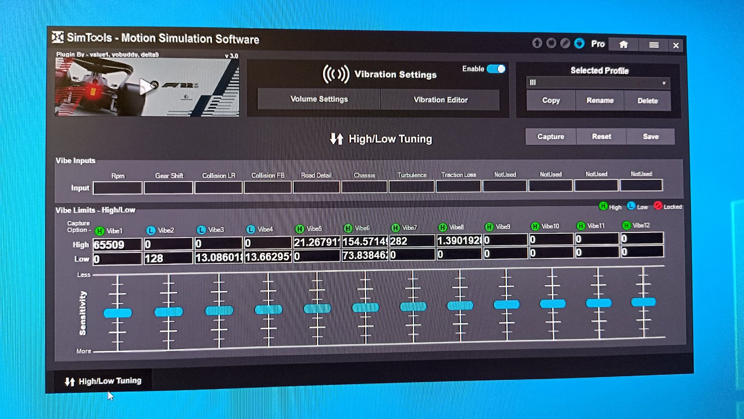Toggle Vibe2 capture option L icon
Screen dimensions: 744x419
151,230
